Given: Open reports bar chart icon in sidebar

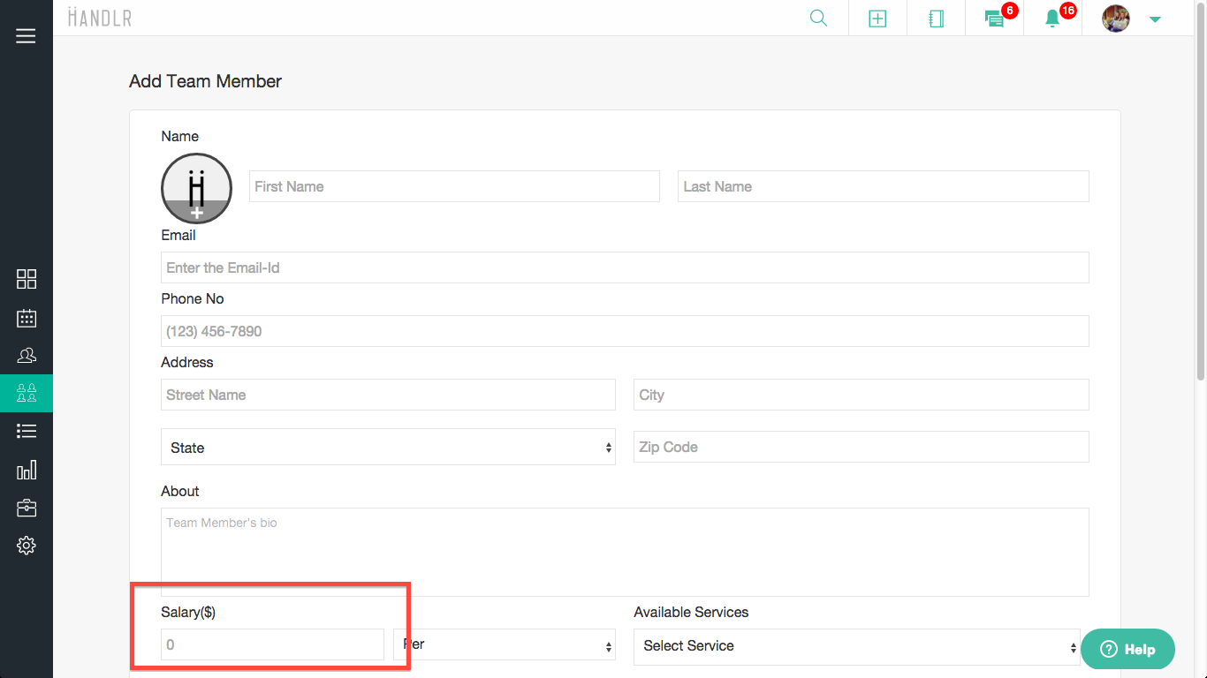Looking at the screenshot, I should click(x=27, y=470).
